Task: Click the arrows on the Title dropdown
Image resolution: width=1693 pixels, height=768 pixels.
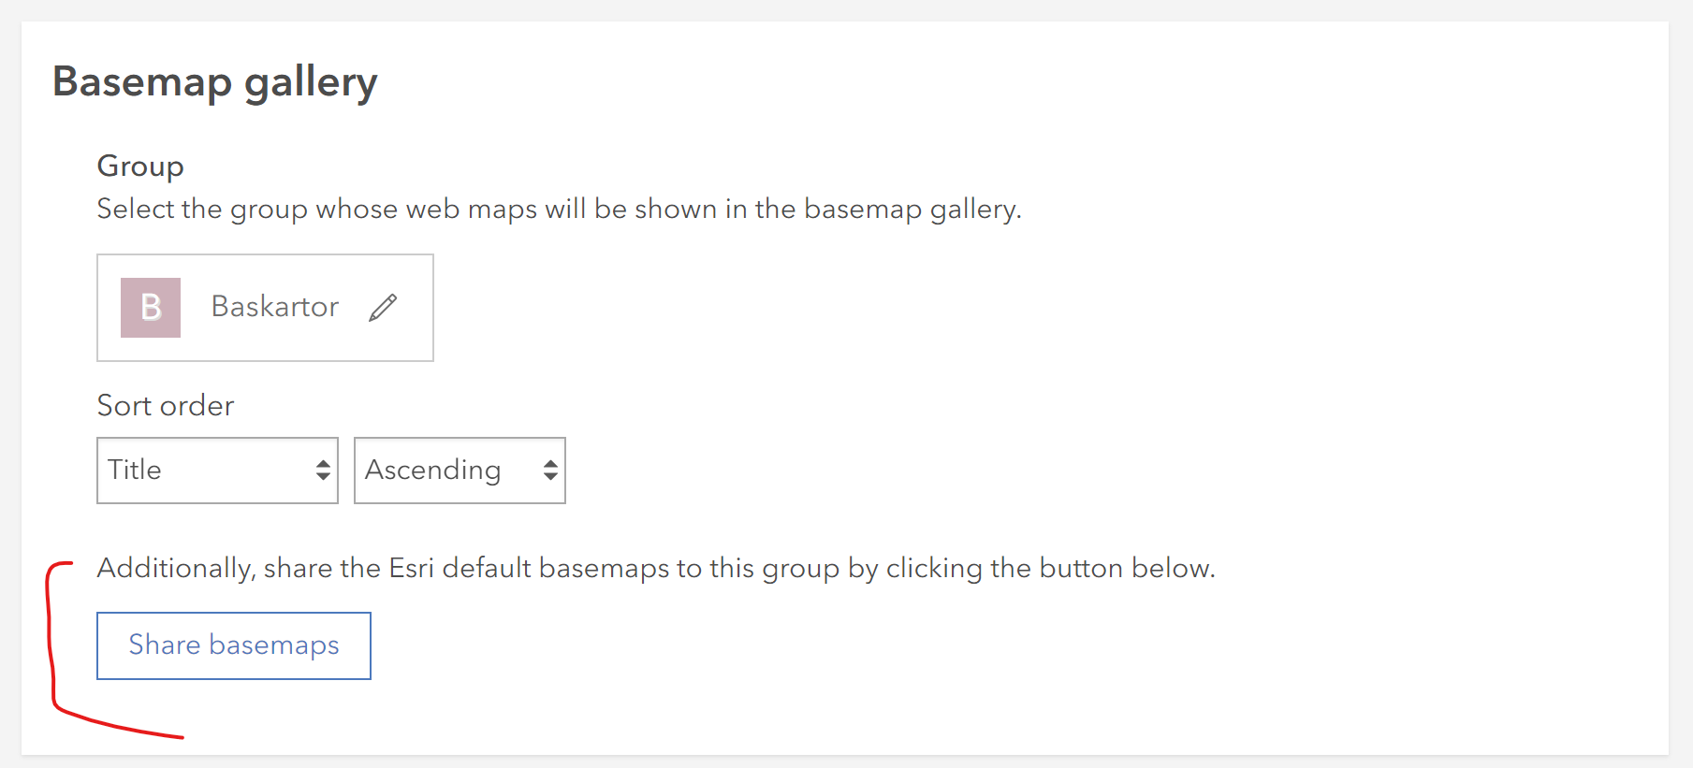Action: (323, 471)
